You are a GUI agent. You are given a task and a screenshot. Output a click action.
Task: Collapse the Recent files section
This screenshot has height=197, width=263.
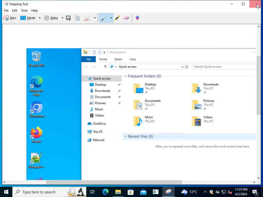(125, 136)
